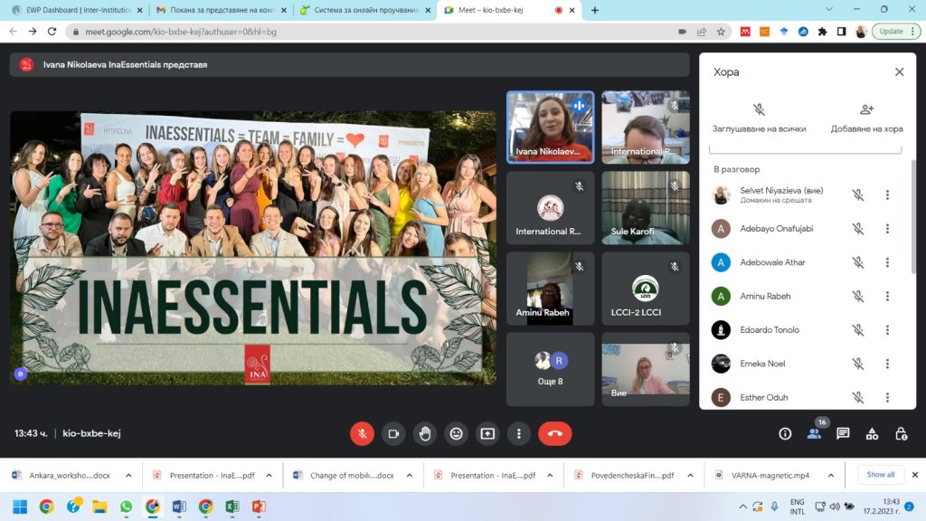Expand options for Ankara_worksho download
This screenshot has width=926, height=521.
click(x=128, y=475)
